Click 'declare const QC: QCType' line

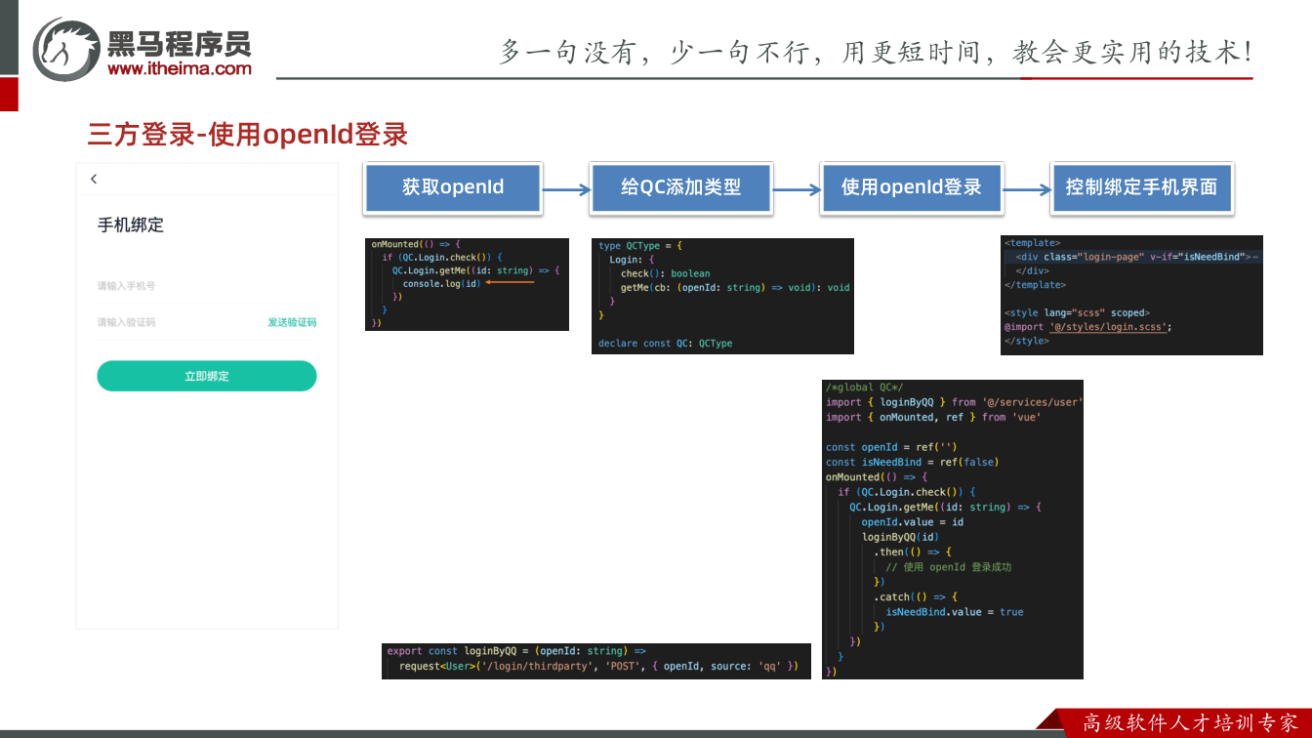tap(665, 344)
